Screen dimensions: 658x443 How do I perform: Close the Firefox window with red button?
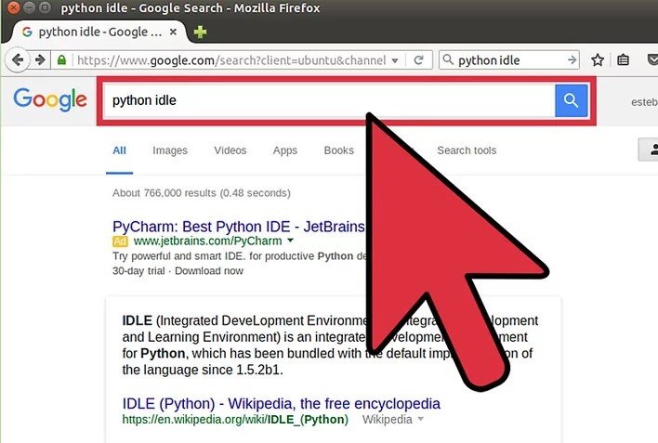tap(13, 7)
